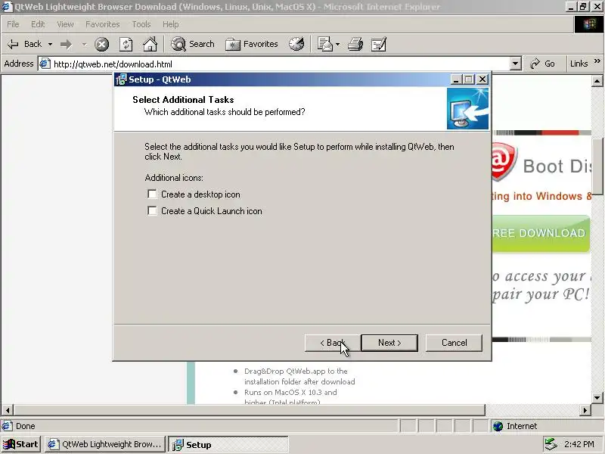
Task: Click the horizontal scrollbar left arrow
Action: coord(8,410)
